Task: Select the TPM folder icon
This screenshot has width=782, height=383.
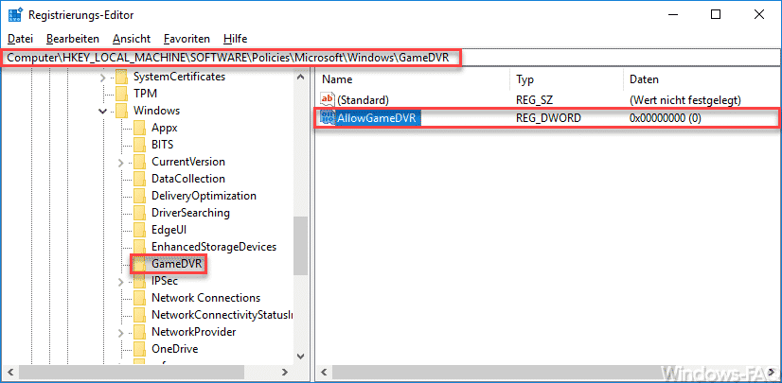Action: (122, 94)
